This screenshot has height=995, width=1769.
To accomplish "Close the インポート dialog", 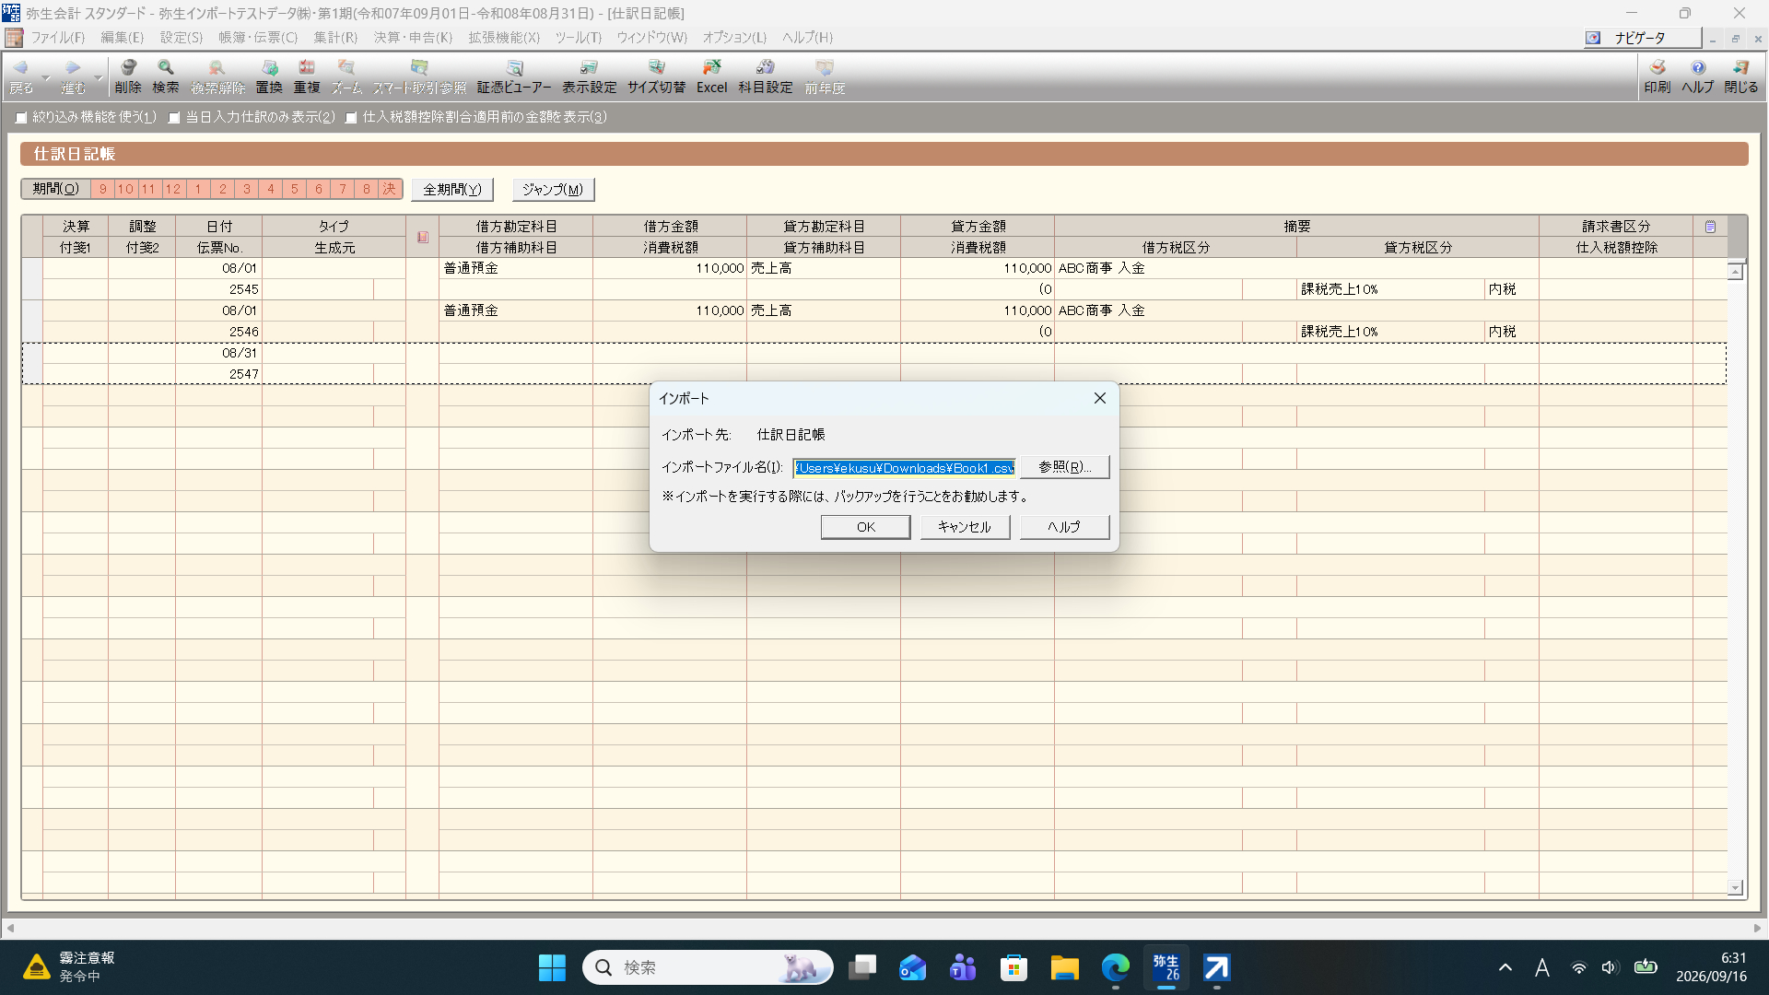I will [1100, 398].
